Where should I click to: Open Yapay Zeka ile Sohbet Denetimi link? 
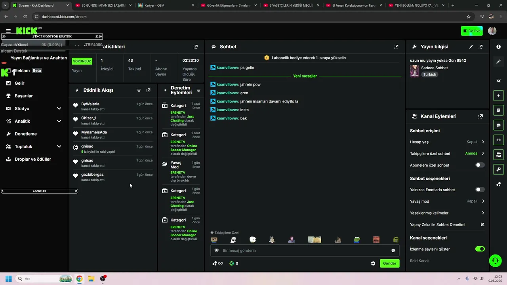click(x=447, y=224)
